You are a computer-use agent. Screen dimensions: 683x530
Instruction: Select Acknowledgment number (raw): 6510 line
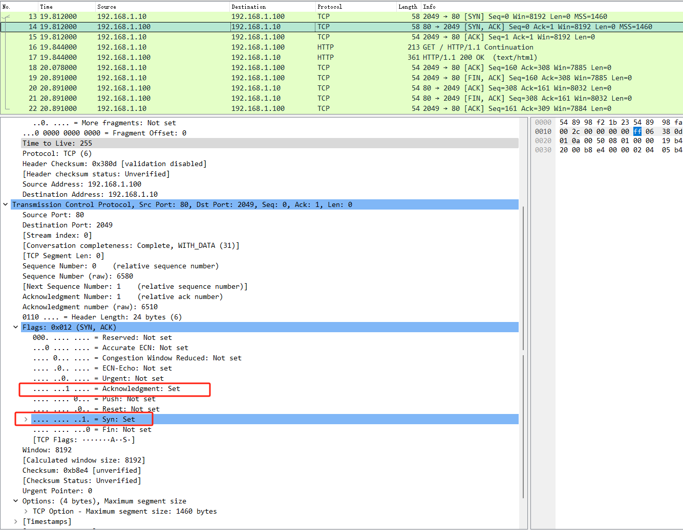tap(90, 307)
